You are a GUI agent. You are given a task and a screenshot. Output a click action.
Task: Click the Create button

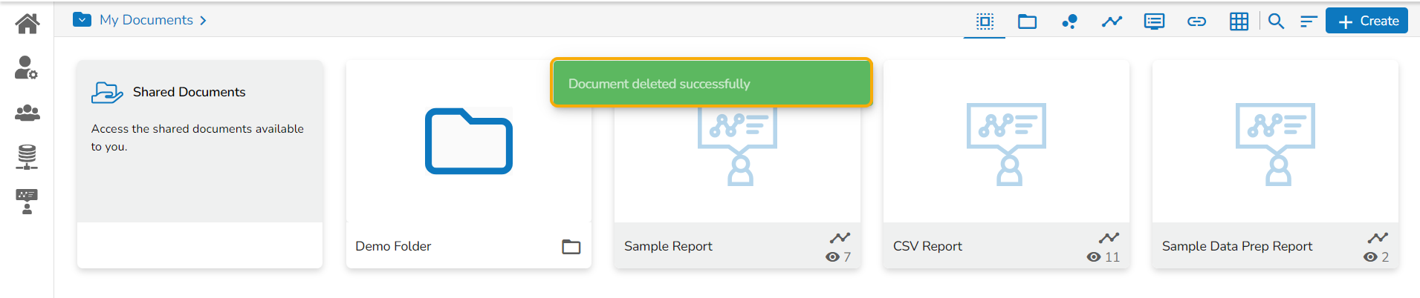coord(1366,21)
